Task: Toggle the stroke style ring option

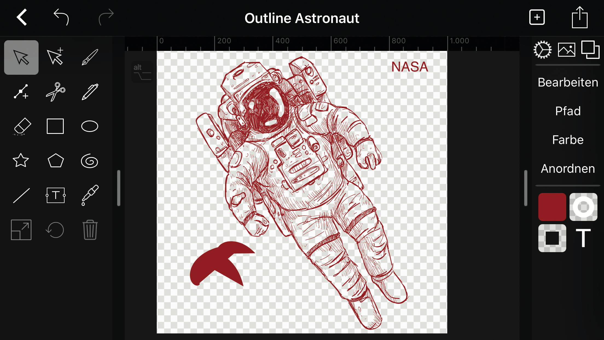Action: (583, 207)
